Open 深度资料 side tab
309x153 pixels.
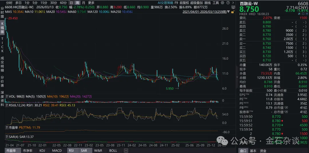(x=2, y=99)
